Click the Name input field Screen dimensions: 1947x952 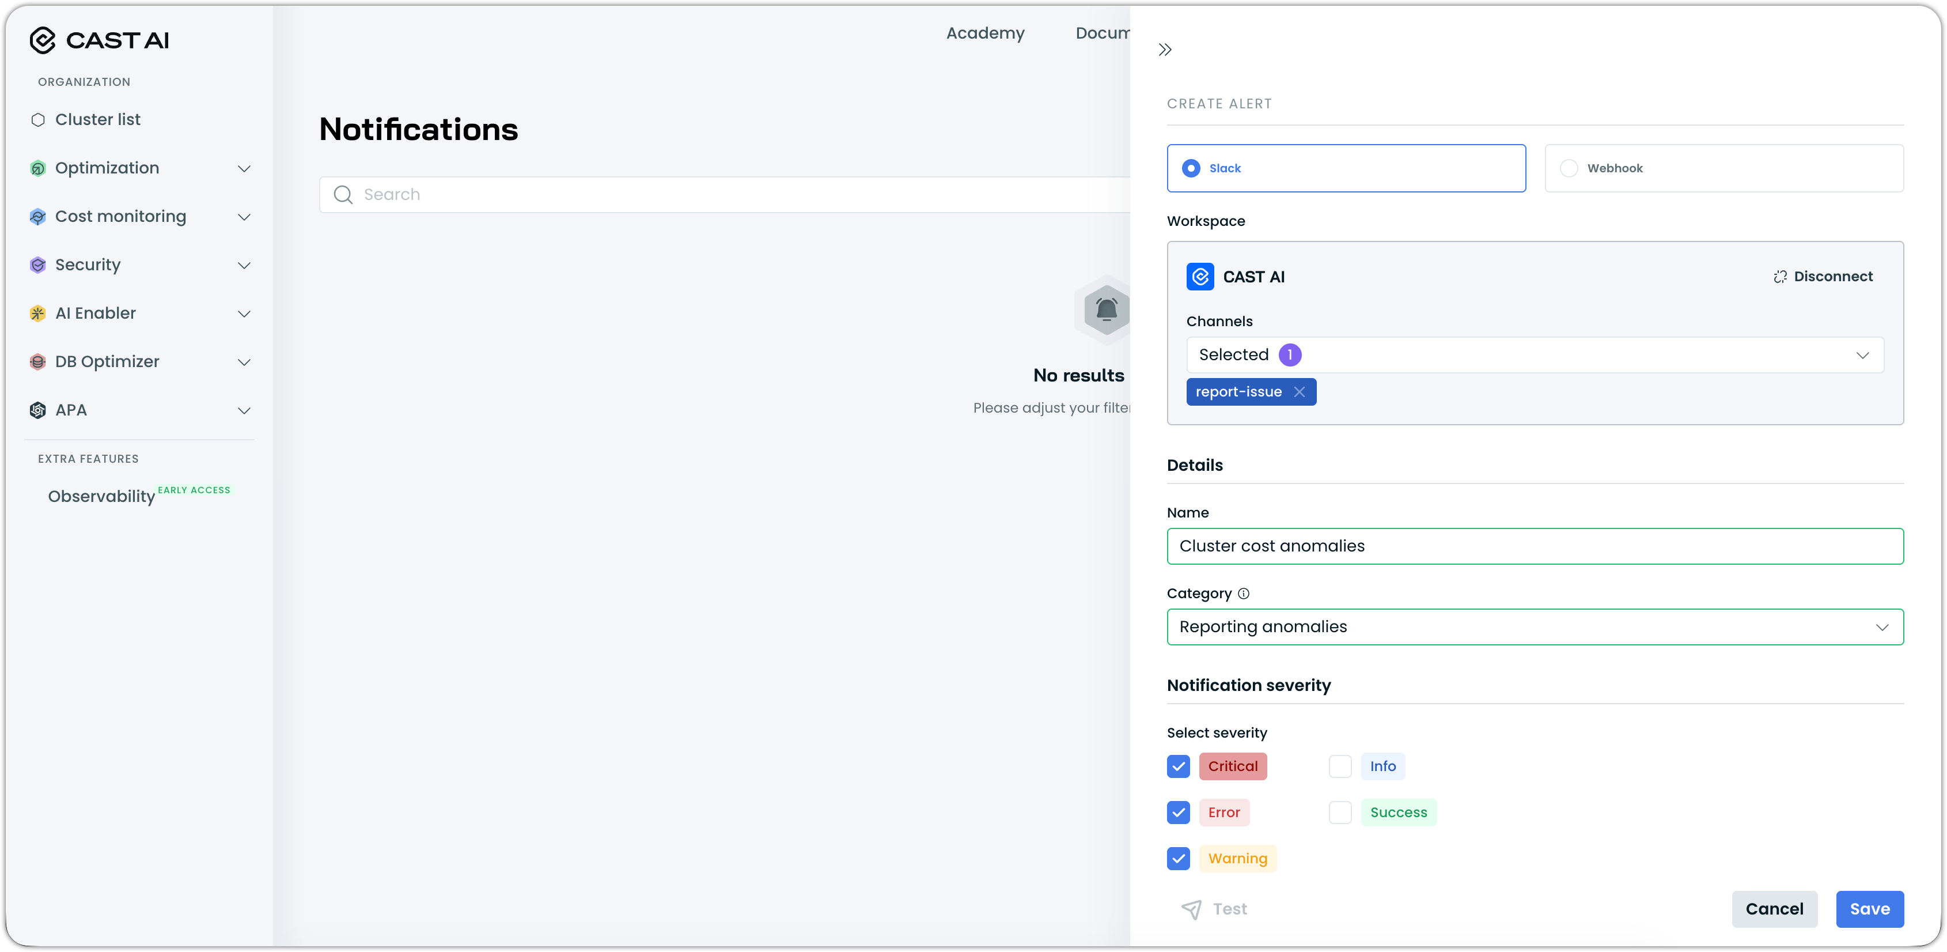1535,546
